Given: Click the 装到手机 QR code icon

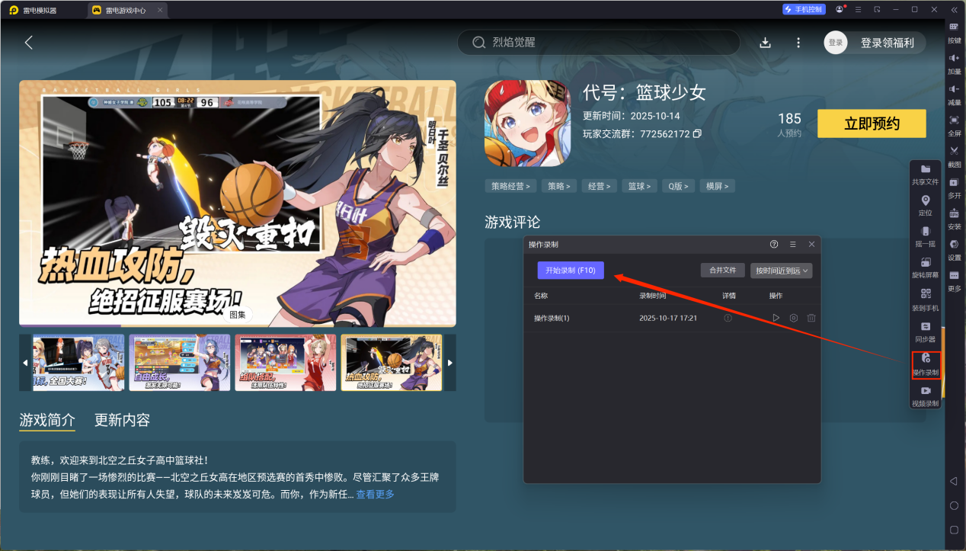Looking at the screenshot, I should tap(926, 293).
